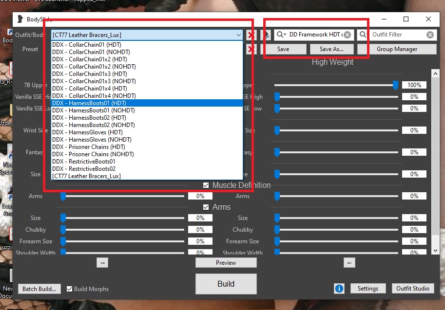Click the Preview button
The height and width of the screenshot is (310, 445).
pos(226,263)
